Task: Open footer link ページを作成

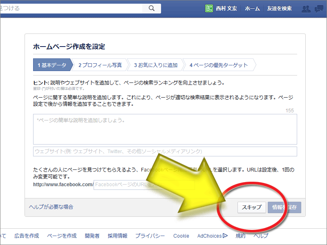Action: pos(62,236)
